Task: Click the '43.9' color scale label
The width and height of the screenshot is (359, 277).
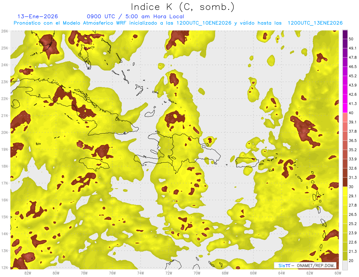Action: click(352, 85)
